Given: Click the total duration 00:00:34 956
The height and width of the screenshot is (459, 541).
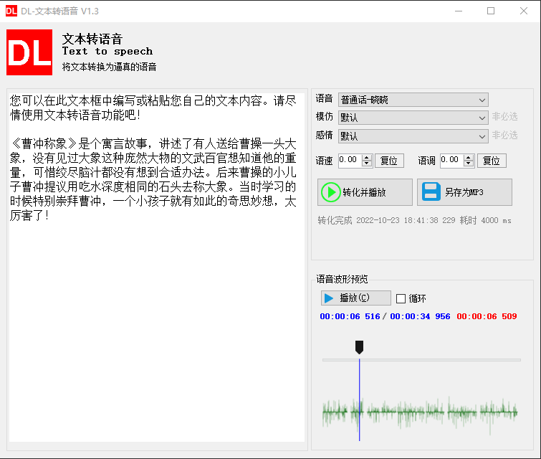Looking at the screenshot, I should 420,316.
